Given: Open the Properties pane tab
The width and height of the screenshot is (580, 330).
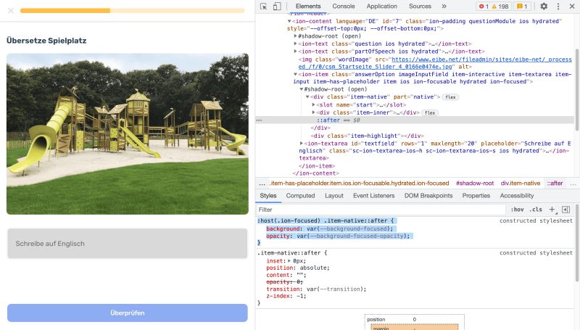Looking at the screenshot, I should [476, 196].
